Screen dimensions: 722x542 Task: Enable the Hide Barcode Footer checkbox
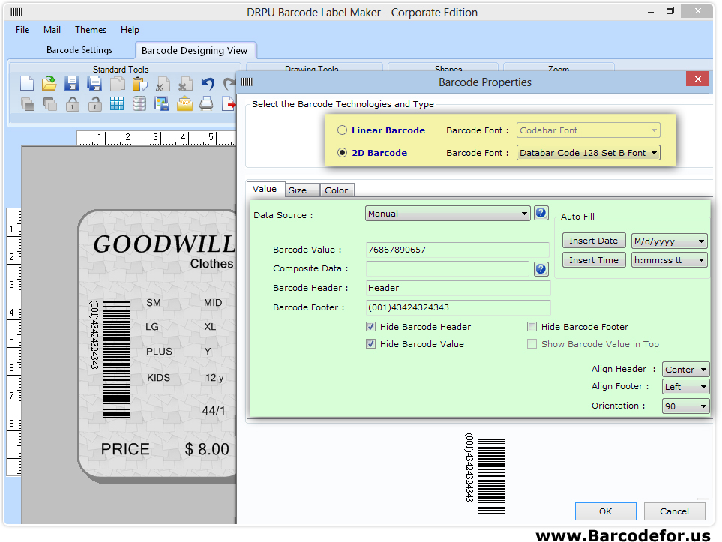click(532, 327)
